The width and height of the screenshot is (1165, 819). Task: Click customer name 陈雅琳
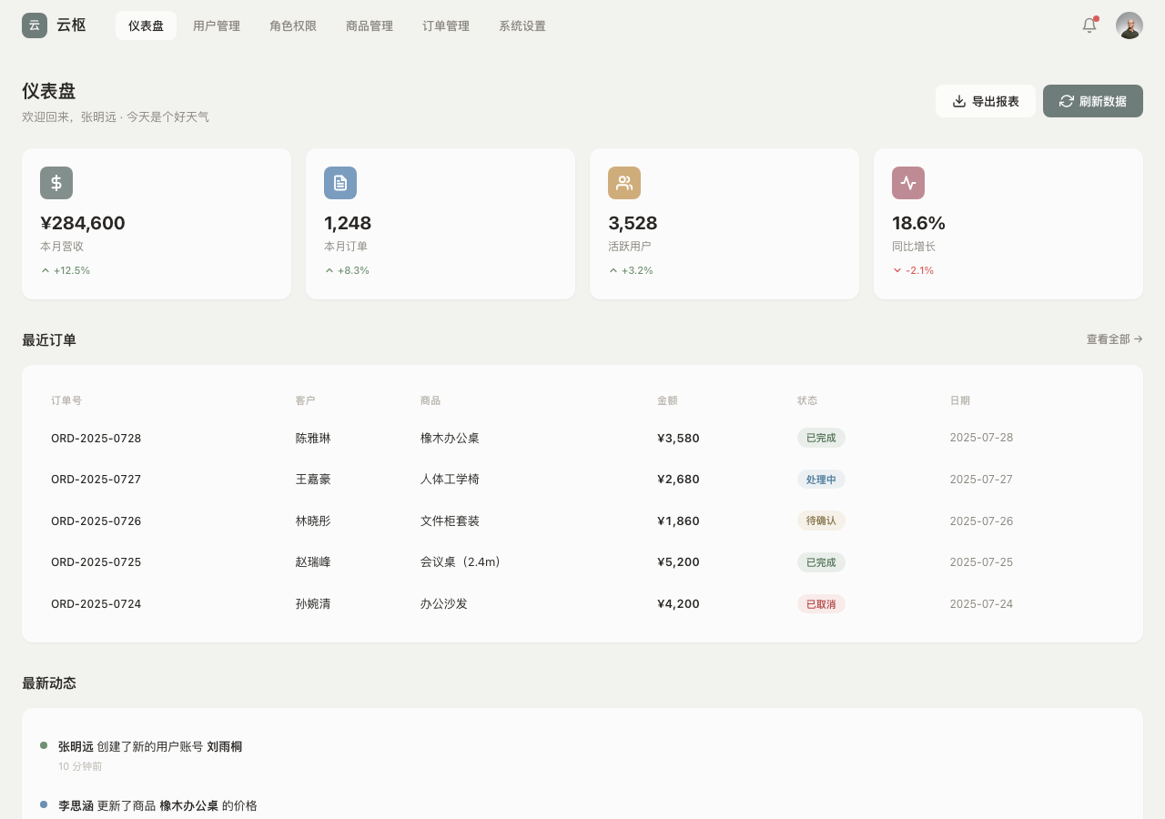[x=313, y=438]
